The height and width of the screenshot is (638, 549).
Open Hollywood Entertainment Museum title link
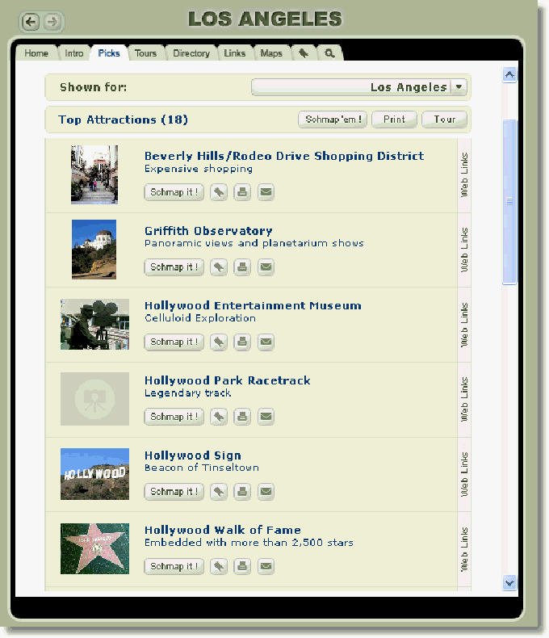pos(253,305)
